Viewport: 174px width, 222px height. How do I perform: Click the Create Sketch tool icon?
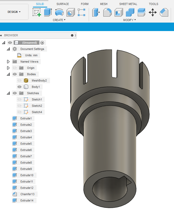pos(37,12)
